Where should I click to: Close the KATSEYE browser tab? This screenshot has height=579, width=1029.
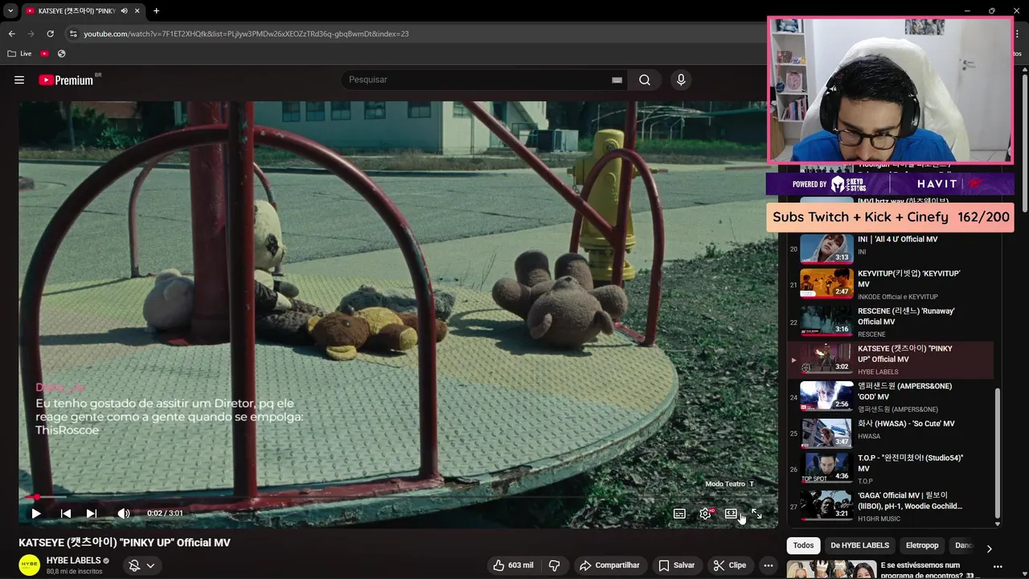[x=137, y=10]
